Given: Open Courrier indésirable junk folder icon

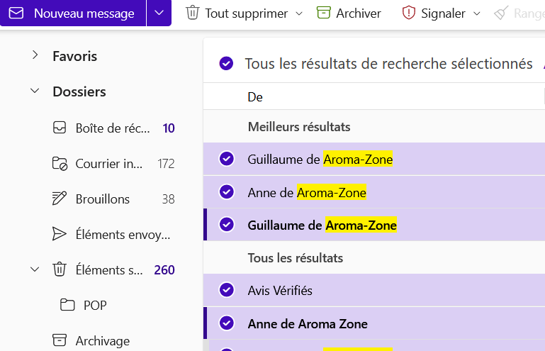Looking at the screenshot, I should pos(60,164).
